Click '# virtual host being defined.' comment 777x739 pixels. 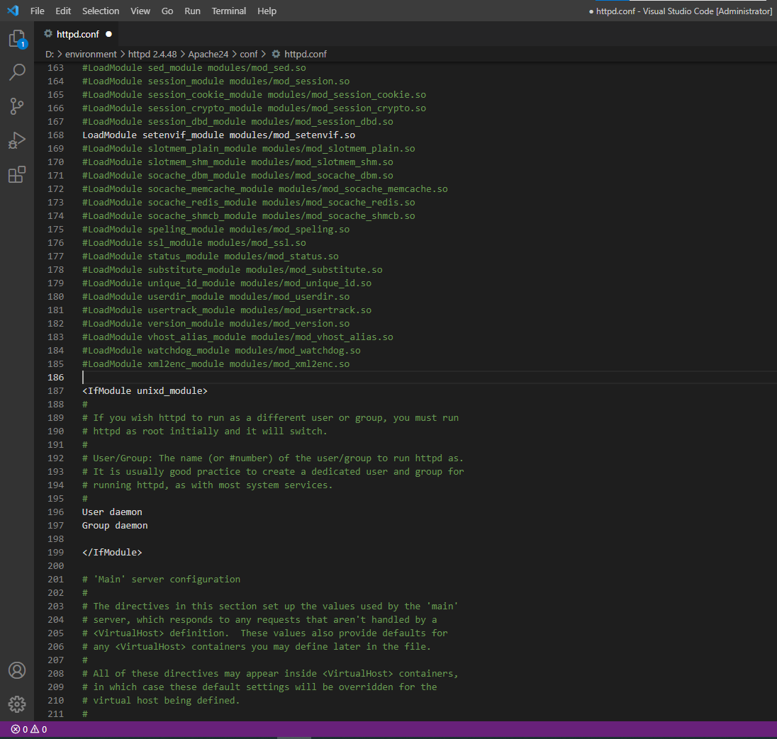[x=161, y=700]
